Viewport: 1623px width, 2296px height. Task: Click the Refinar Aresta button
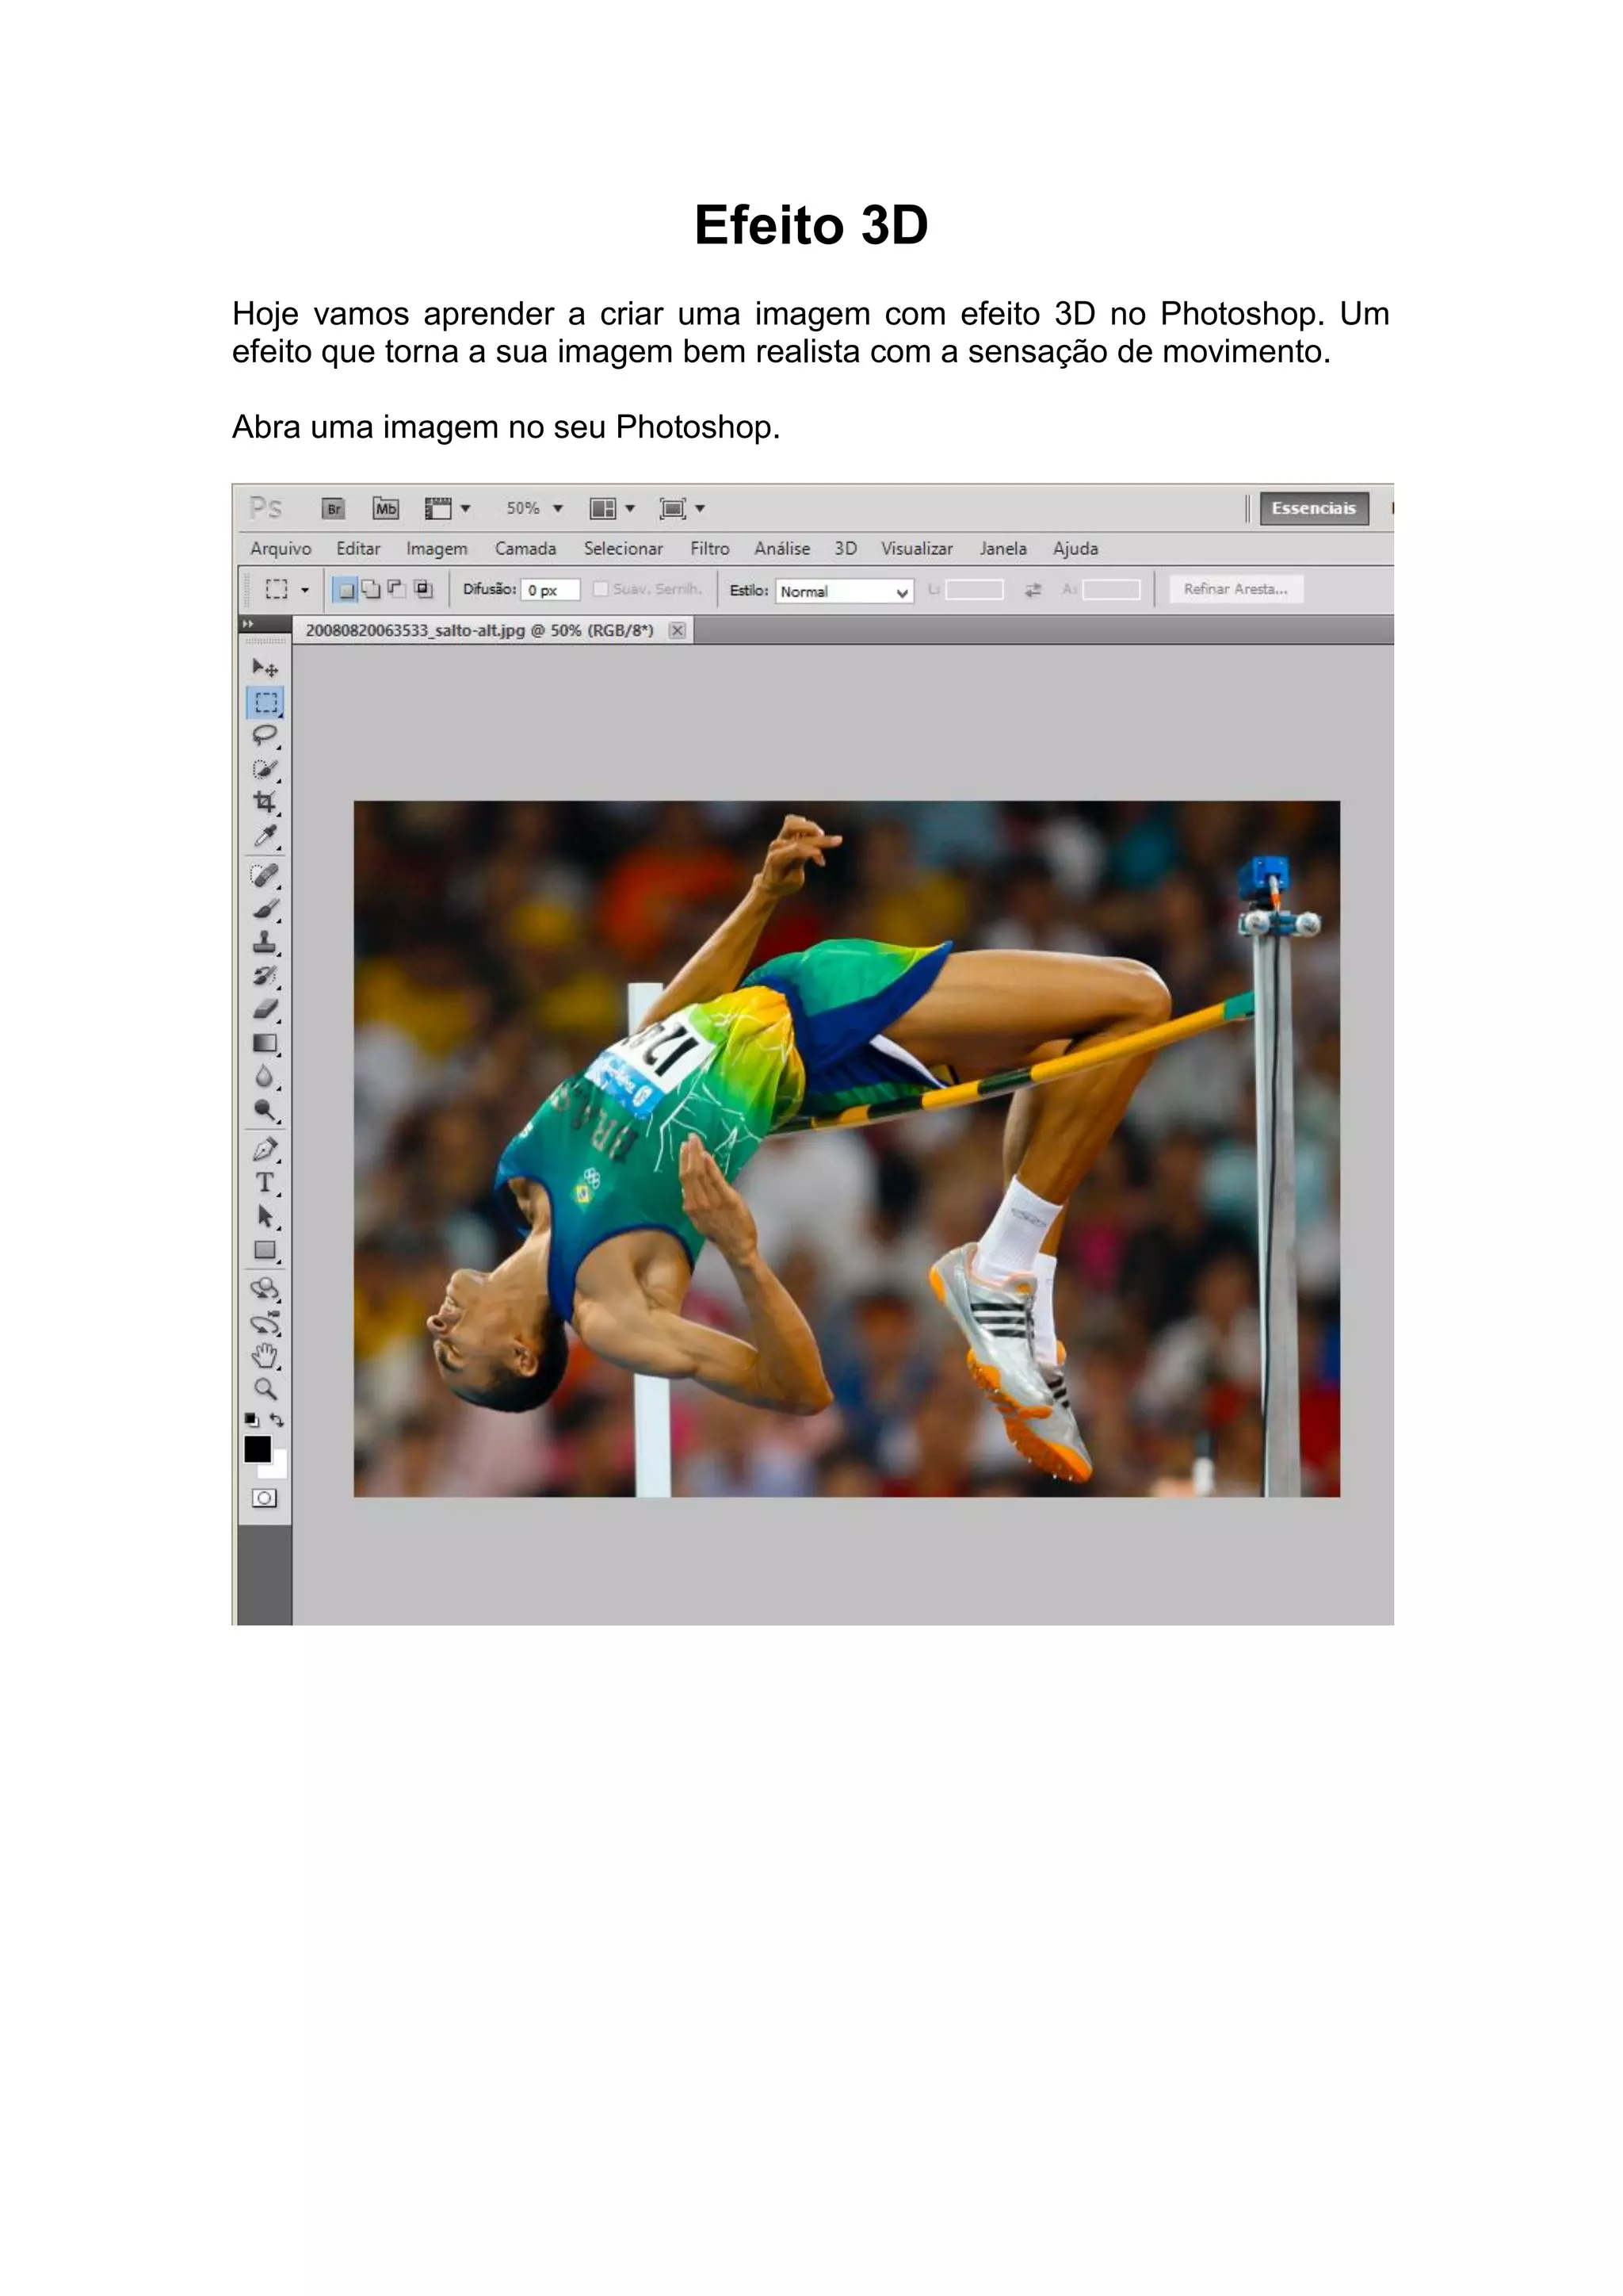coord(1235,589)
